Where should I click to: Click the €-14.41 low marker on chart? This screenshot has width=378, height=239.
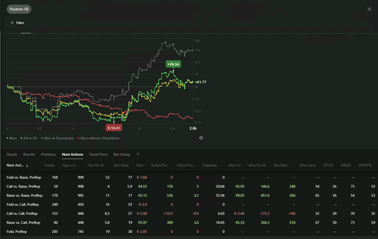114,128
